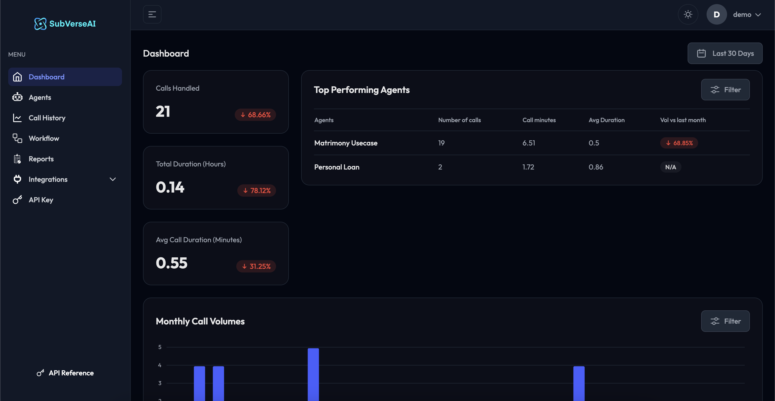Open the Last 30 Days date picker
Viewport: 775px width, 401px height.
(725, 53)
